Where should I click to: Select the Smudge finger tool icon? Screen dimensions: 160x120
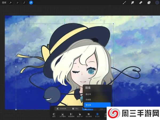pyautogui.click(x=133, y=3)
